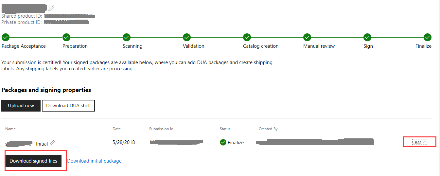Click the Status column header

pyautogui.click(x=225, y=129)
